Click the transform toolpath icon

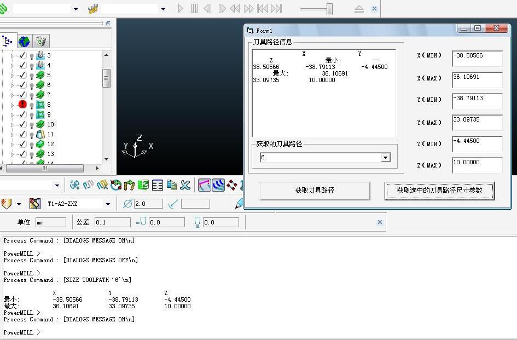[75, 185]
